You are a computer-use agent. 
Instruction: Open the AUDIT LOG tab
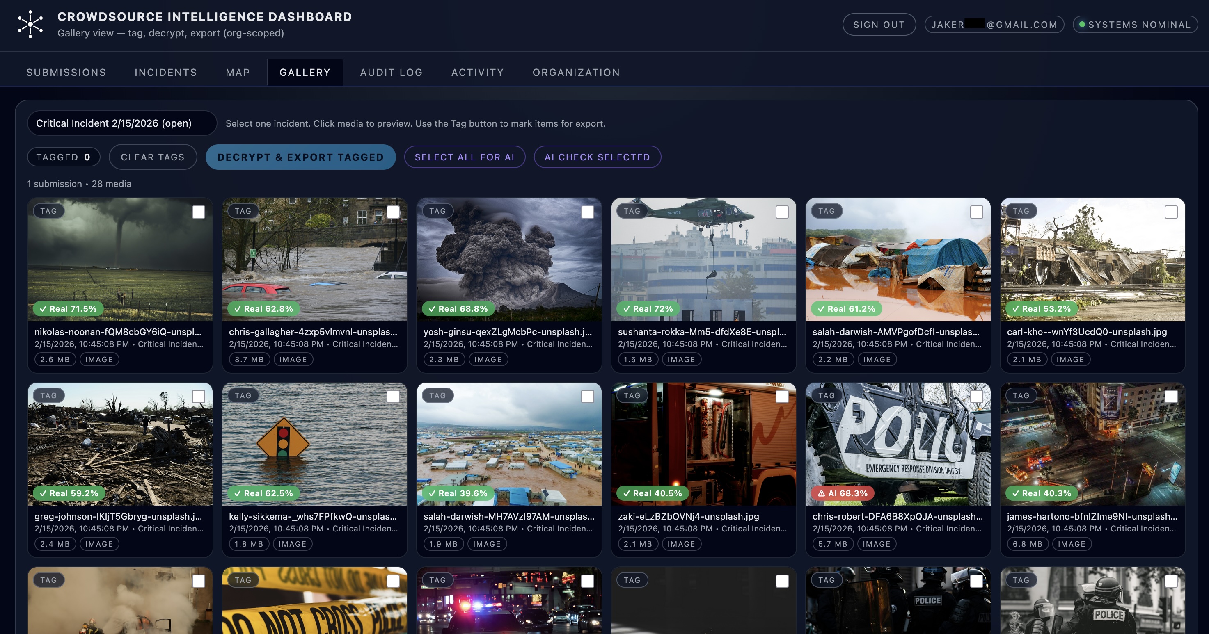pyautogui.click(x=391, y=72)
